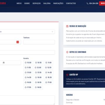Select the 14:00 time slot
105x105 pixels.
tap(48, 72)
